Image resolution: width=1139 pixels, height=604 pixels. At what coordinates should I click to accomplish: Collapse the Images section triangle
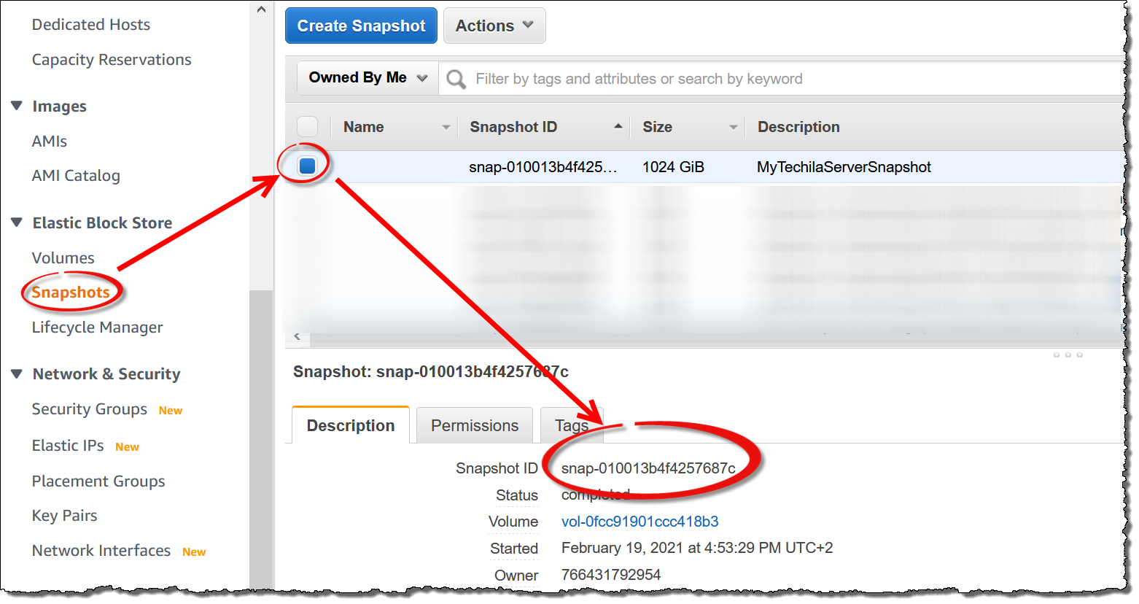(17, 106)
